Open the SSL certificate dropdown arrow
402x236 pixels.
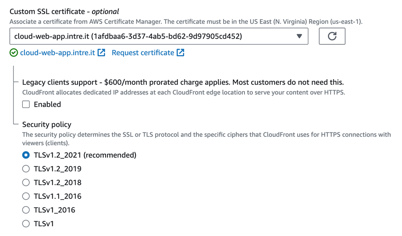coord(299,36)
